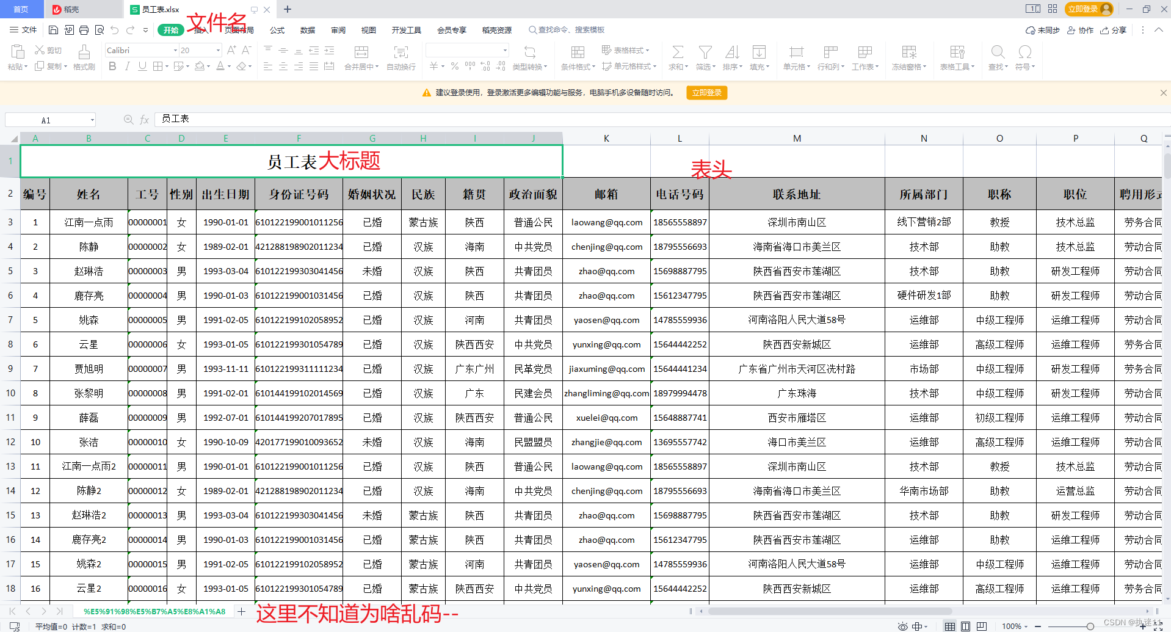1171x632 pixels.
Task: Click the Undo arrow icon
Action: 114,30
